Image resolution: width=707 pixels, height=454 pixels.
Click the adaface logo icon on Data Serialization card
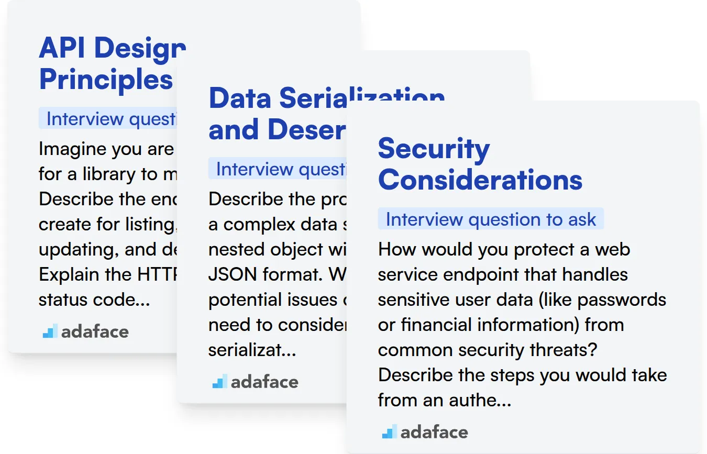(219, 381)
